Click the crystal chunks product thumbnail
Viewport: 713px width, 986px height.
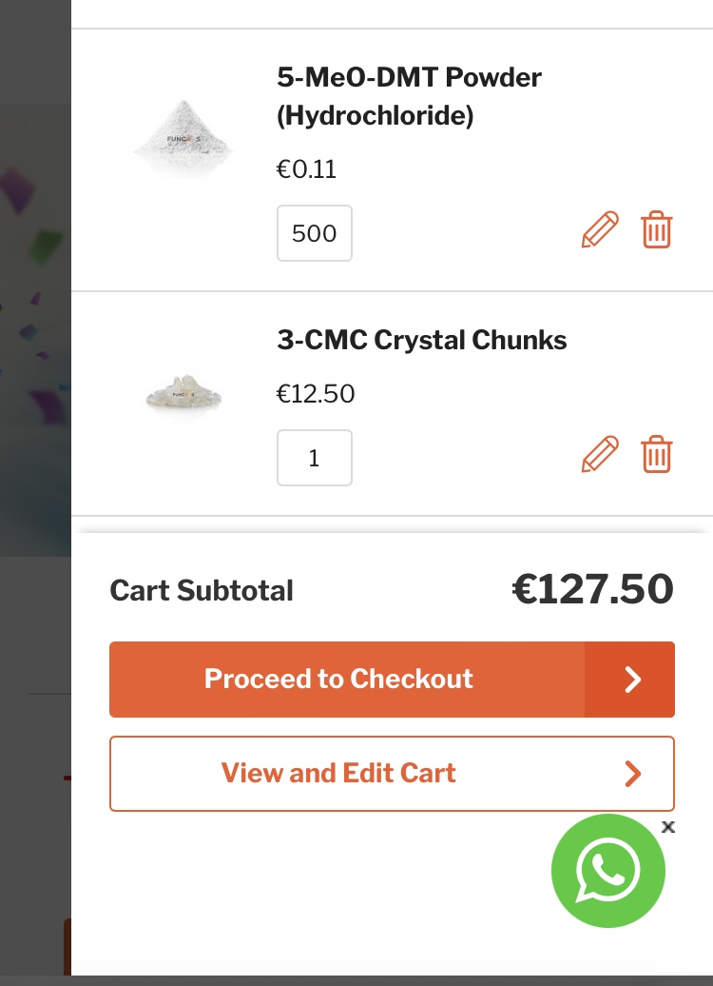183,391
